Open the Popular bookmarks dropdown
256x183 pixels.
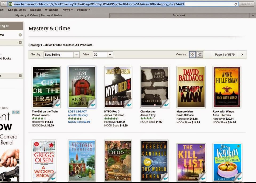click(x=83, y=10)
